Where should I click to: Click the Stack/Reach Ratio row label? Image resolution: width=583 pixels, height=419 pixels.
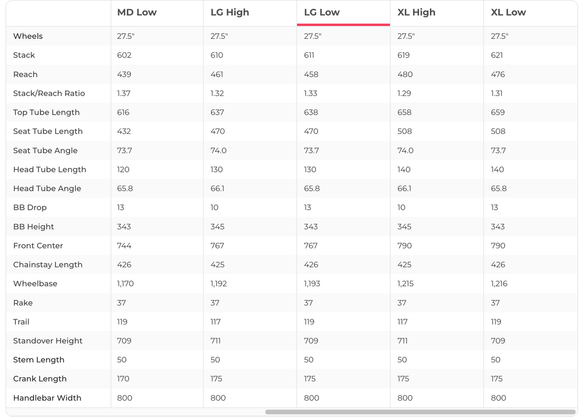(x=49, y=94)
